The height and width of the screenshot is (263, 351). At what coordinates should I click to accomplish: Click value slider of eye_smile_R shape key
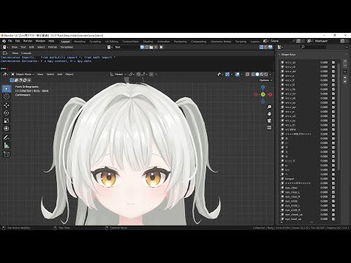point(324,210)
